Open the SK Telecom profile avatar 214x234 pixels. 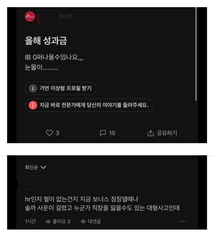coord(30,17)
